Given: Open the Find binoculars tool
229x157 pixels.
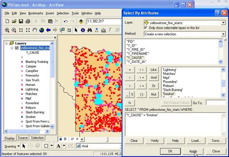Looking at the screenshot, I should click(x=90, y=30).
